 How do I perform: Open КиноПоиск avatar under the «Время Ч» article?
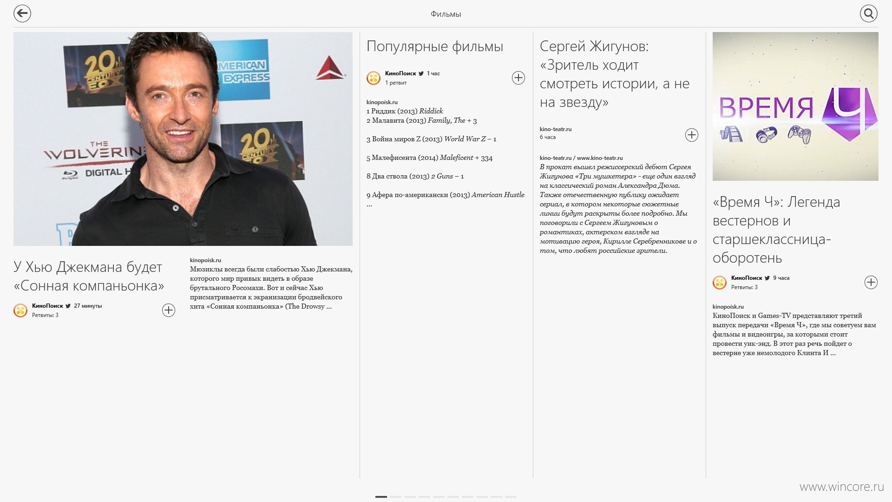pyautogui.click(x=720, y=282)
